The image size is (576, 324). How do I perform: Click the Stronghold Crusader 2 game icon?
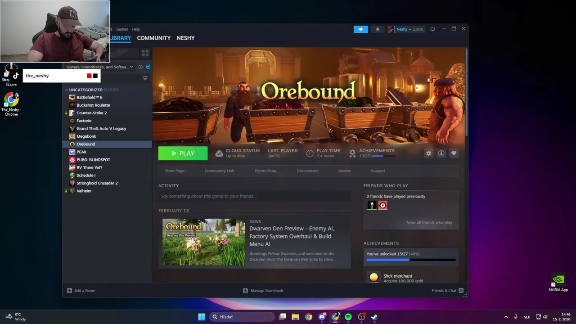pyautogui.click(x=72, y=183)
